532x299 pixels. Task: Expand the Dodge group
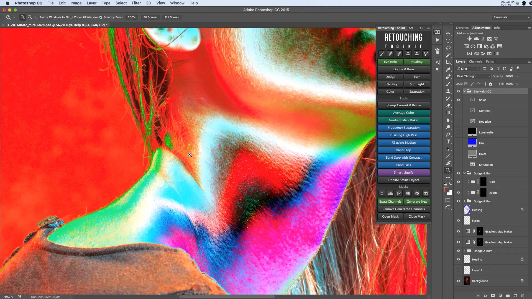[x=469, y=193]
